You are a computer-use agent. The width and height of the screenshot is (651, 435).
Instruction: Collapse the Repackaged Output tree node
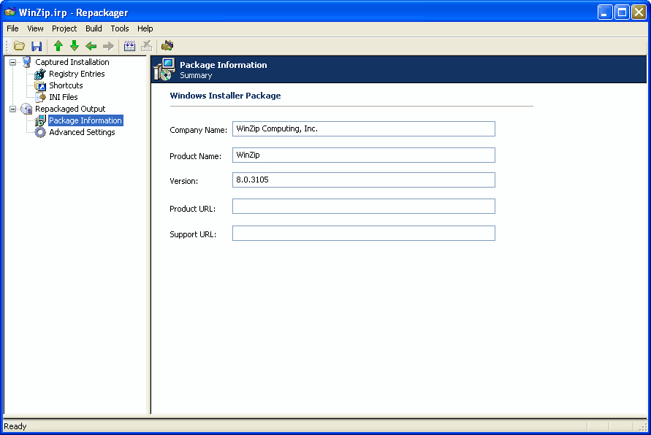click(x=13, y=109)
